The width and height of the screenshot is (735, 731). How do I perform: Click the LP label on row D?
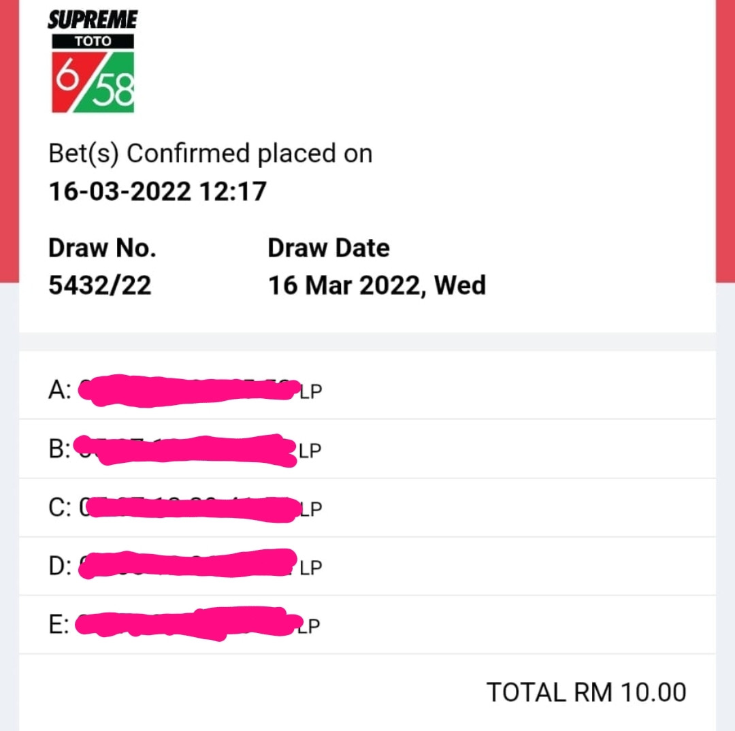[x=311, y=568]
